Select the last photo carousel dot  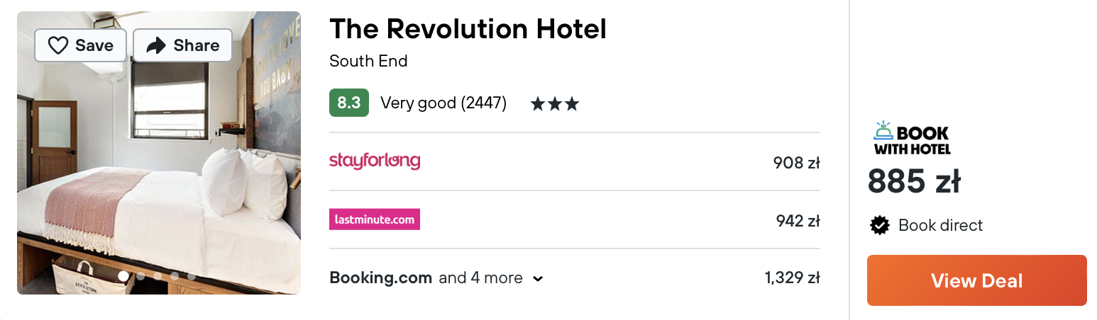pyautogui.click(x=192, y=276)
